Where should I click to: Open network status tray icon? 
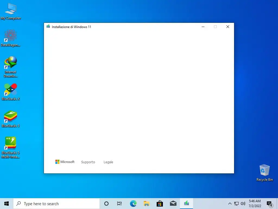coord(236,204)
